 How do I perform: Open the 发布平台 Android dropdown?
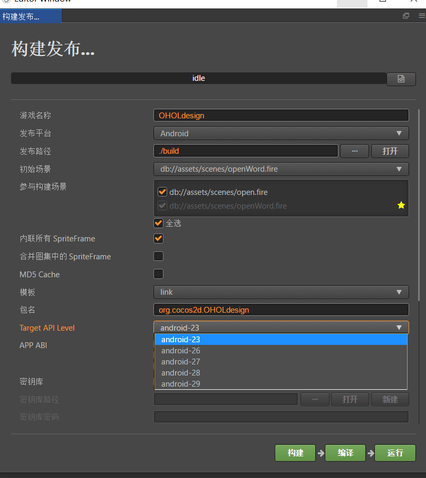[x=281, y=133]
